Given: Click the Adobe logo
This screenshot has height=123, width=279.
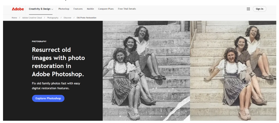Looking at the screenshot, I should pyautogui.click(x=18, y=9).
